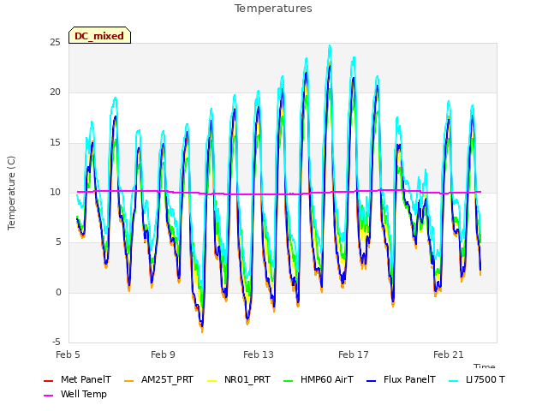Click the 0 y-axis tick label
Image resolution: width=548 pixels, height=411 pixels.
pyautogui.click(x=58, y=292)
